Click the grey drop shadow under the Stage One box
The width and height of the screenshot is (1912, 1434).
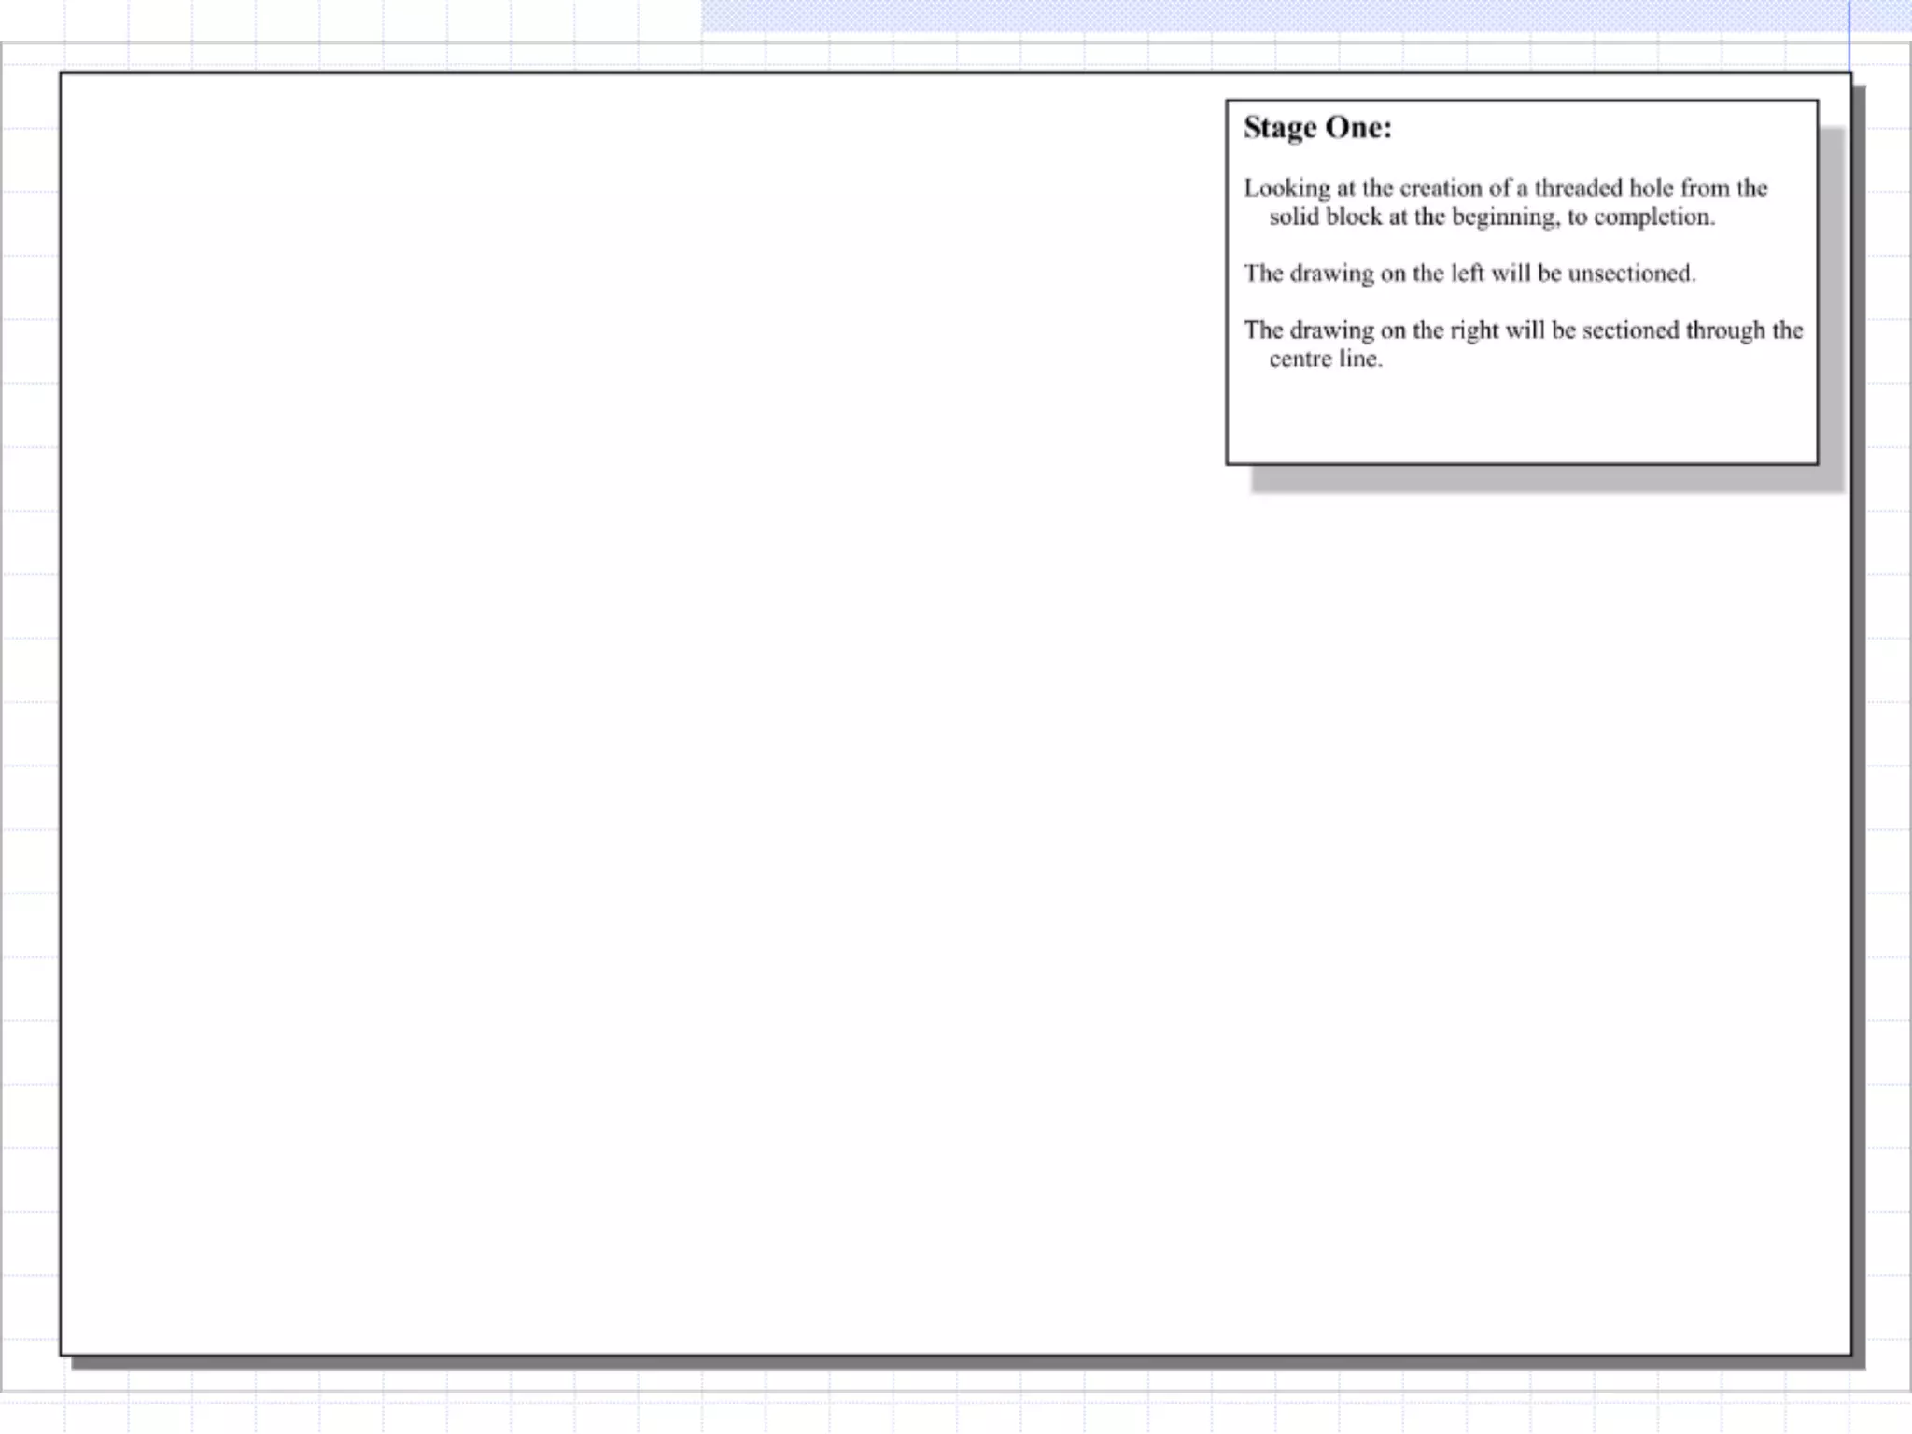[x=1540, y=478]
